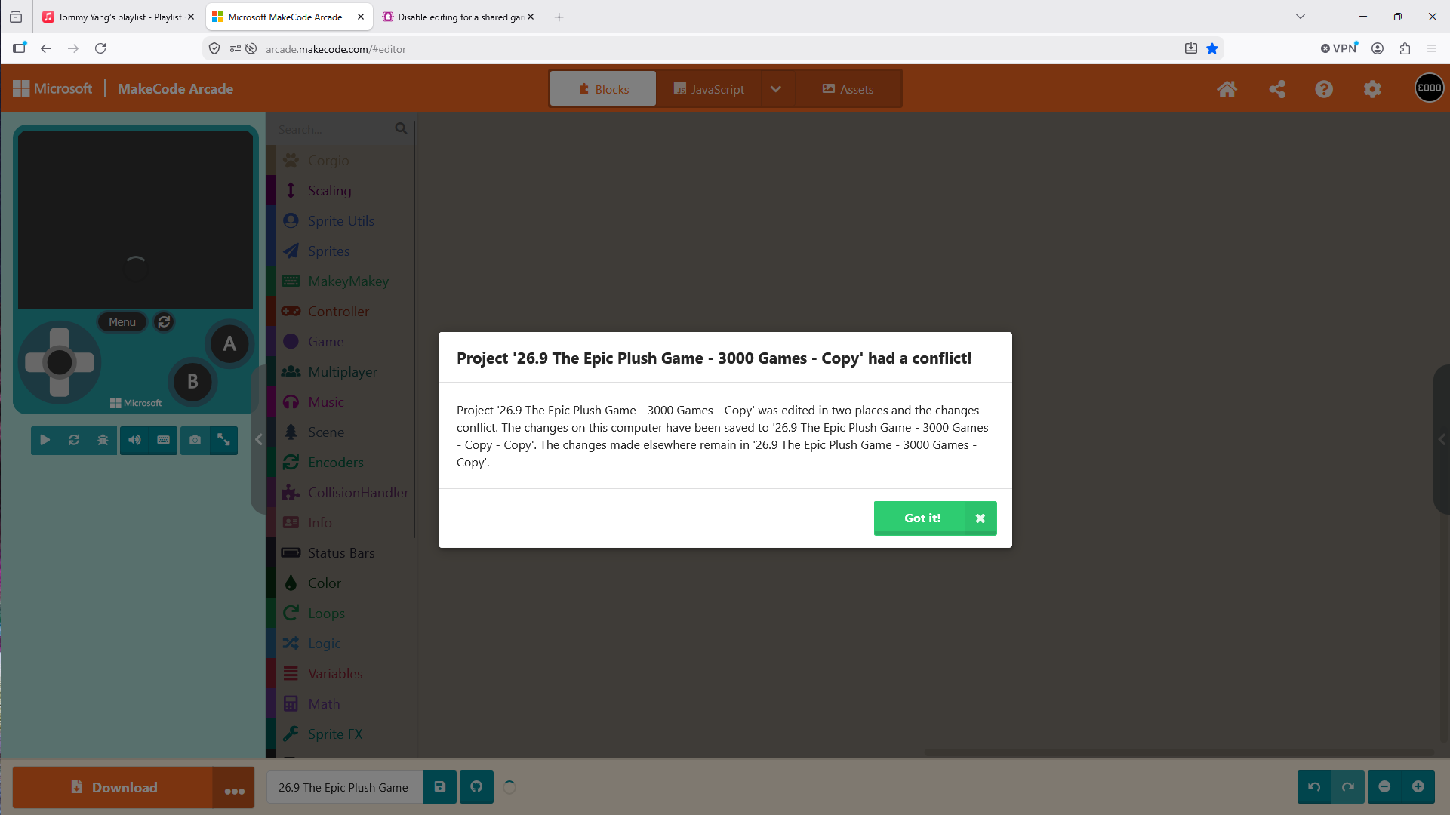Collapse the simulator panel chevron
This screenshot has width=1450, height=815.
pyautogui.click(x=258, y=440)
